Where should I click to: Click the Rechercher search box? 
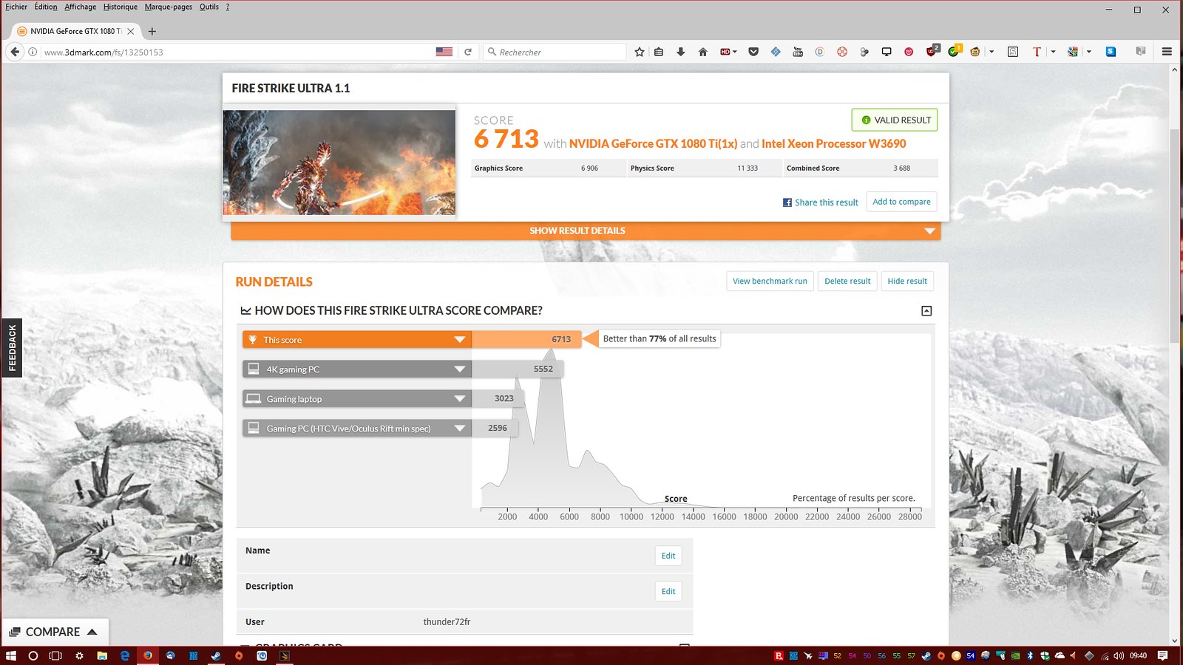(555, 52)
